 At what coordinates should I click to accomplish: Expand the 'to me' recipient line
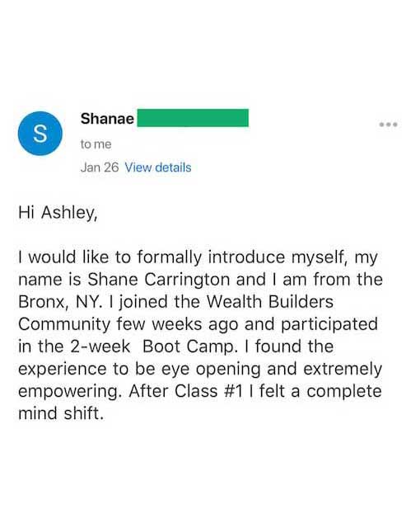pos(96,144)
